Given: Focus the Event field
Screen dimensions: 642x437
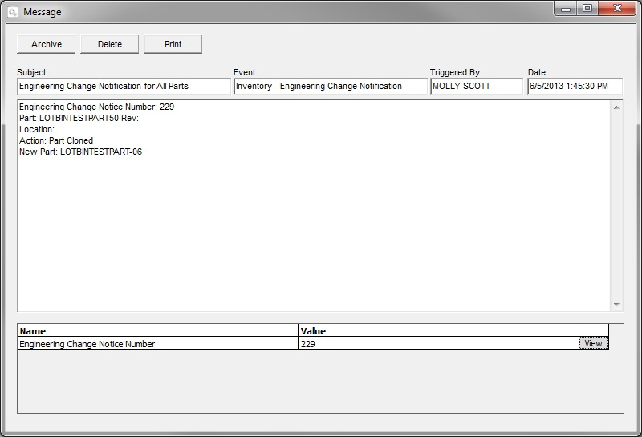Looking at the screenshot, I should point(331,87).
